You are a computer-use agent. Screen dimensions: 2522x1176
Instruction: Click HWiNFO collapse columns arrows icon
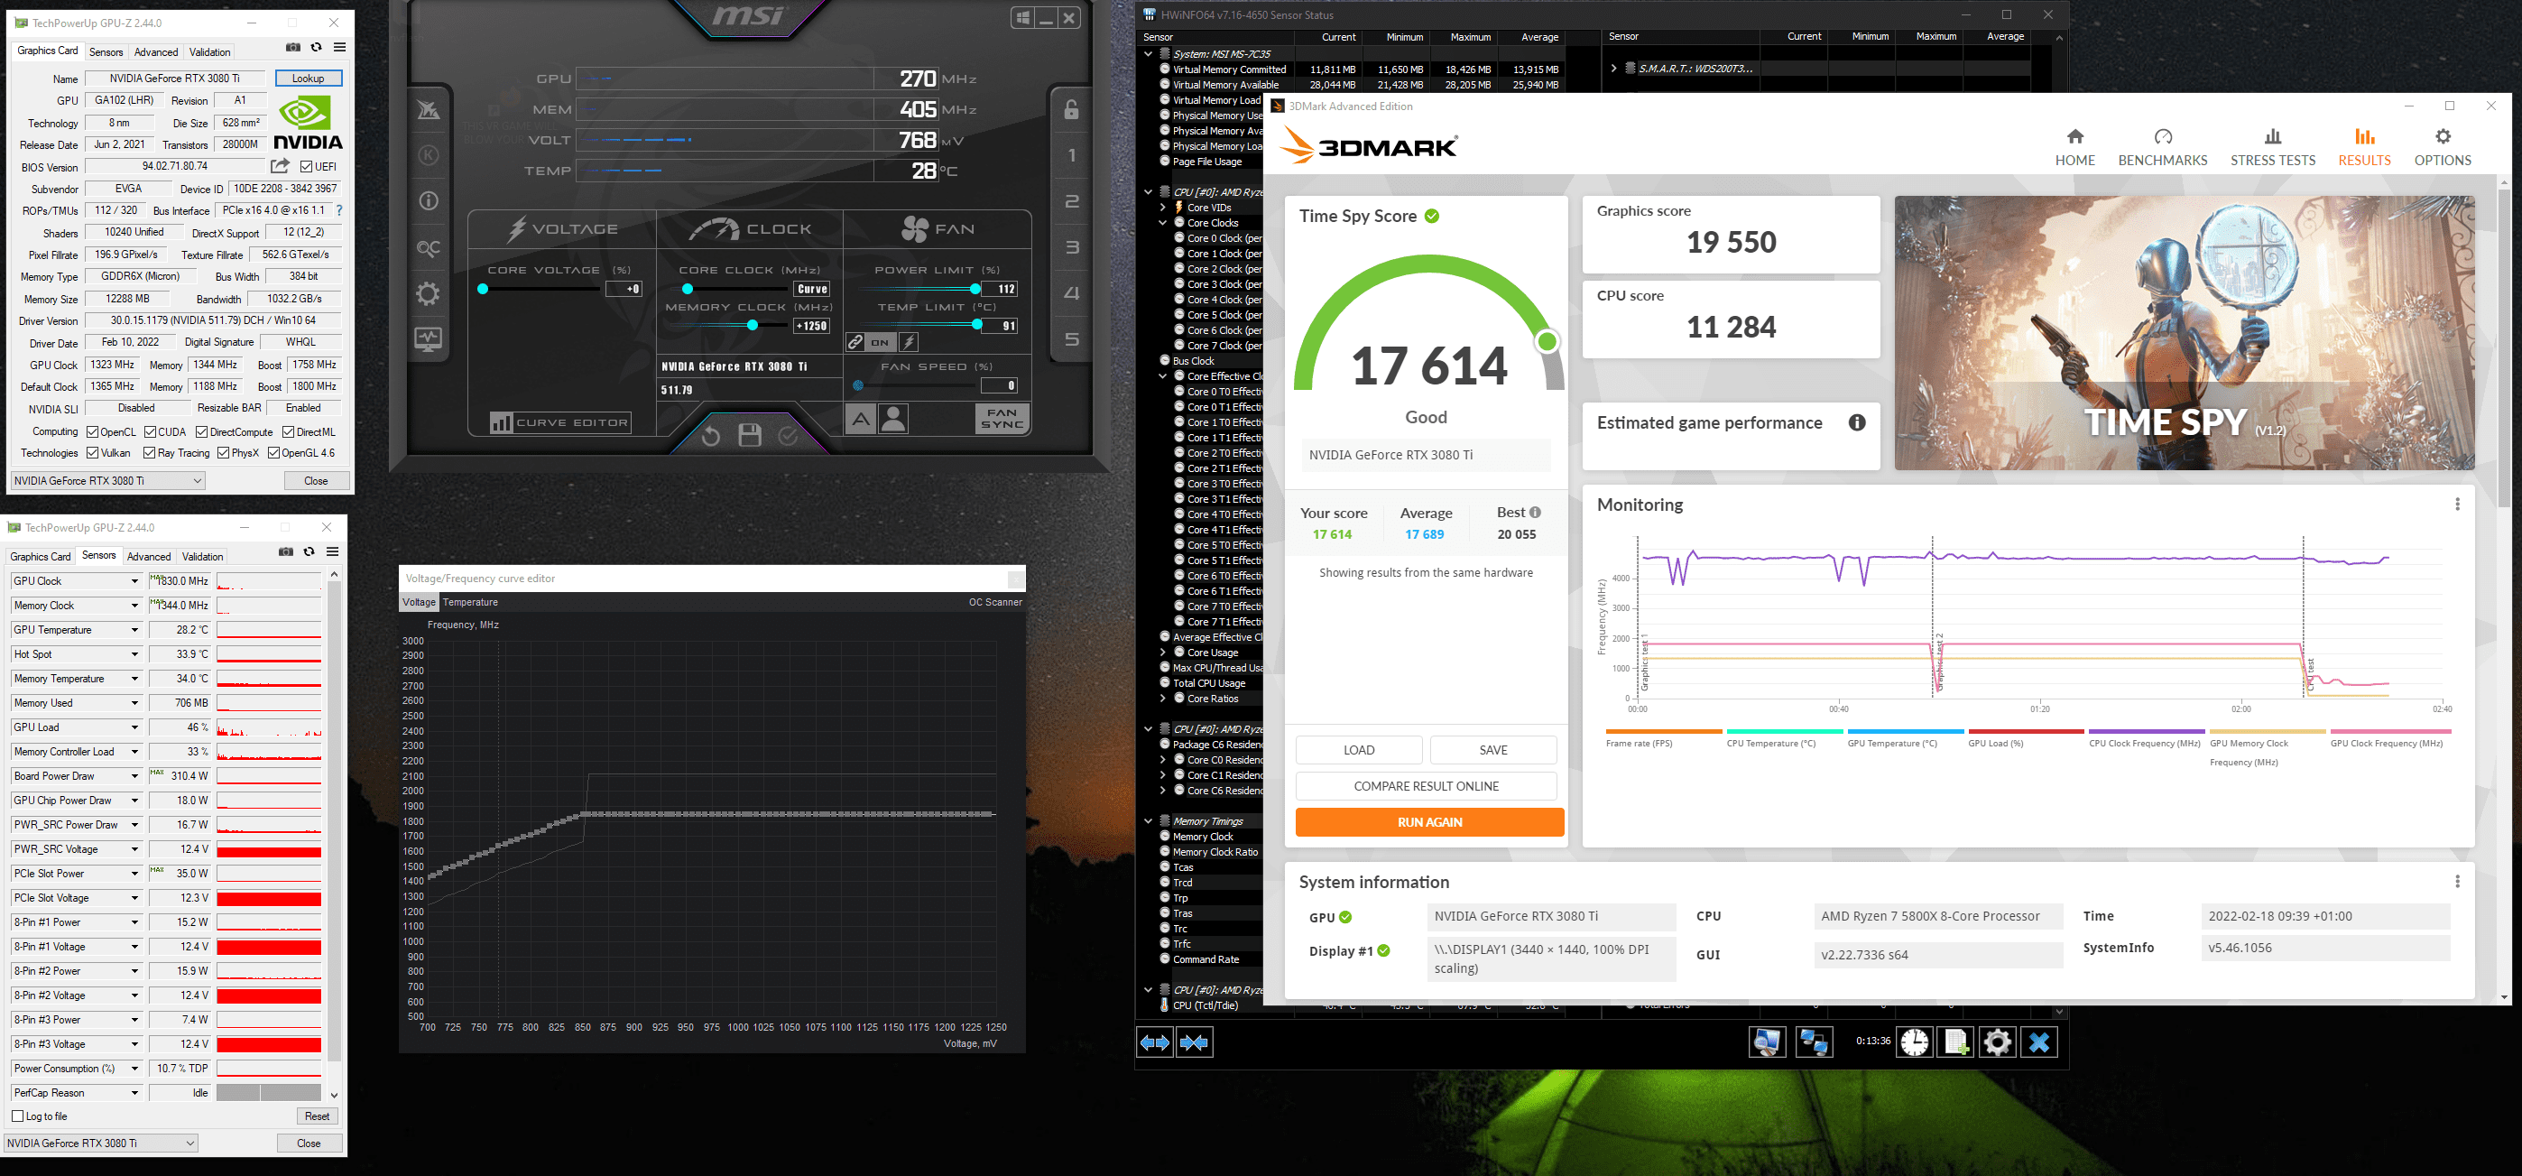coord(1195,1042)
